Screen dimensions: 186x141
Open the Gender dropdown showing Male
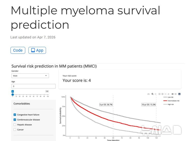(x=30, y=76)
